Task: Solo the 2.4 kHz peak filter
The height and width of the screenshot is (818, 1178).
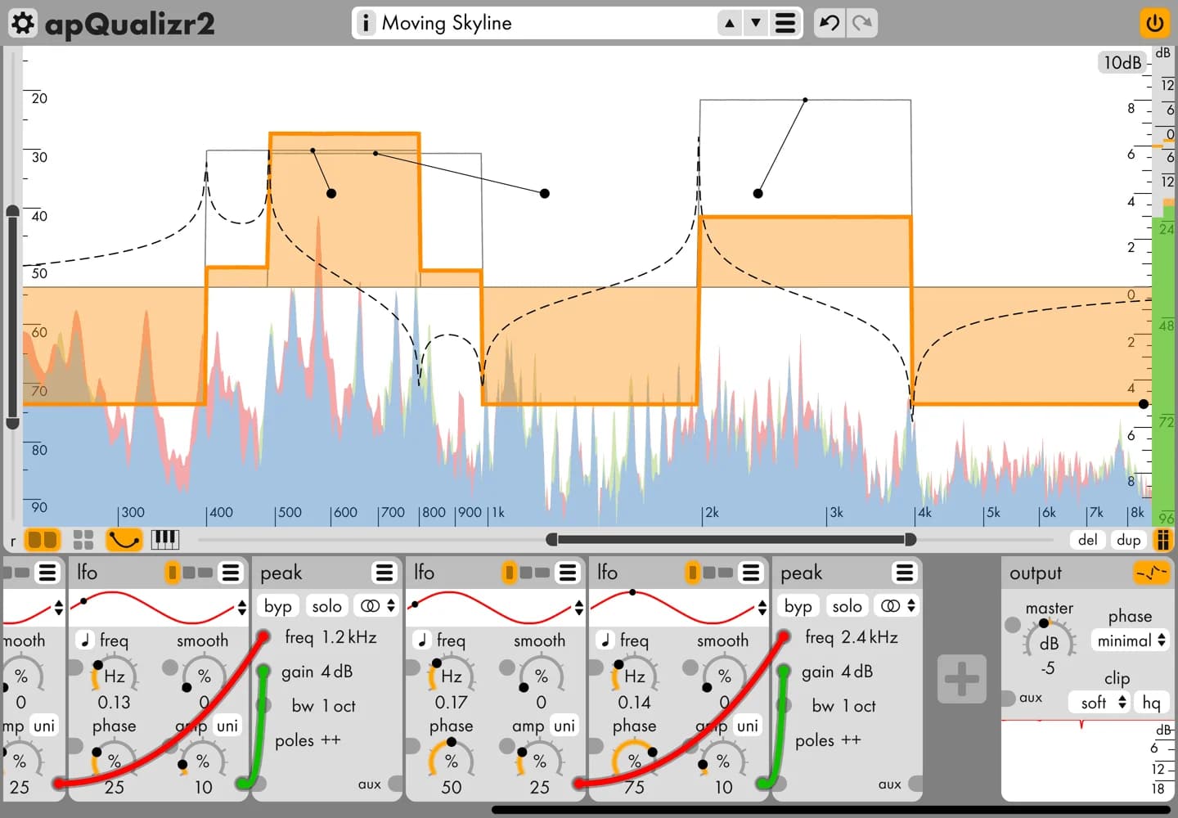Action: (847, 606)
